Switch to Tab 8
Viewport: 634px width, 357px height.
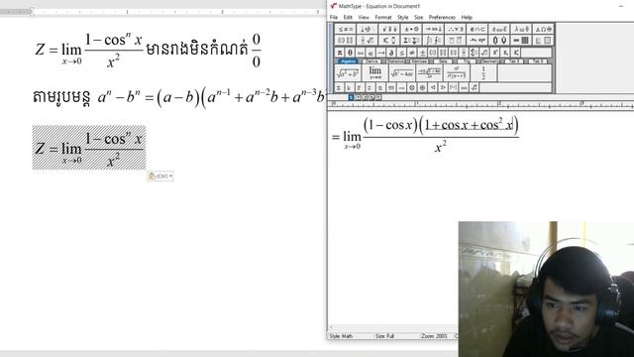click(513, 61)
